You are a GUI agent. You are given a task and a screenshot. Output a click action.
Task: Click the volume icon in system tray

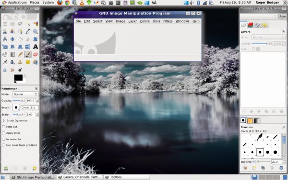(x=192, y=2)
